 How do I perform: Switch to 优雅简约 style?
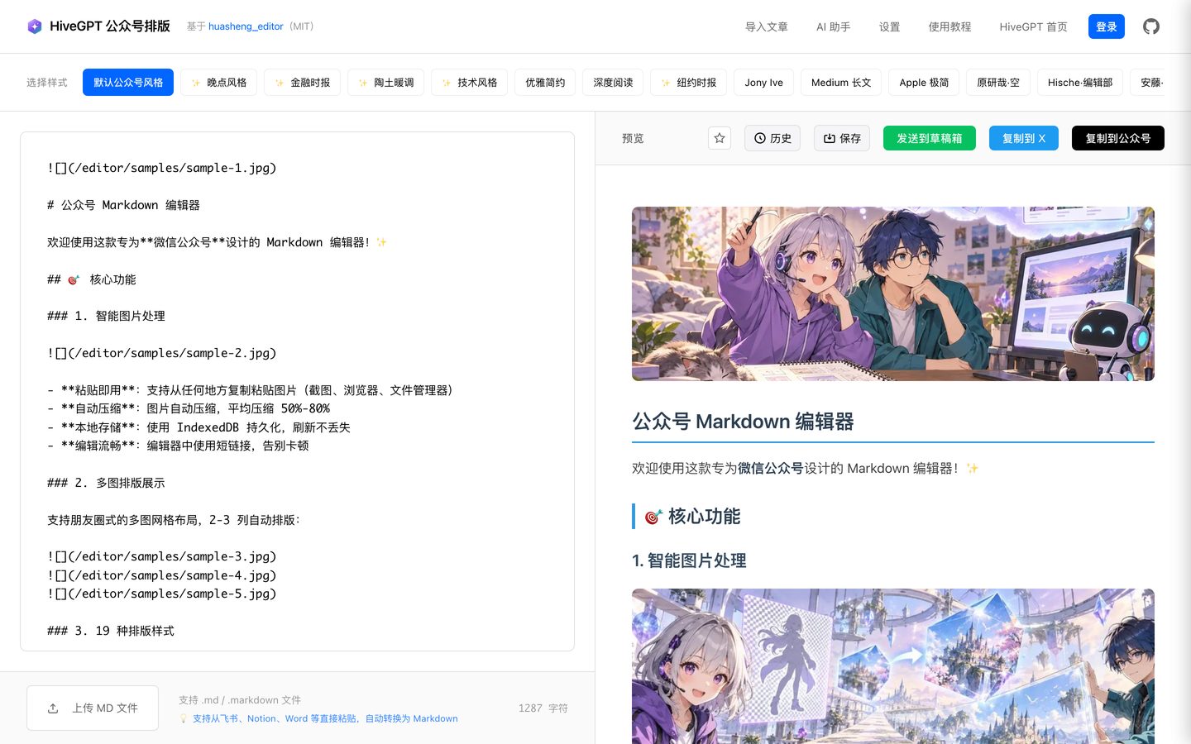coord(545,83)
